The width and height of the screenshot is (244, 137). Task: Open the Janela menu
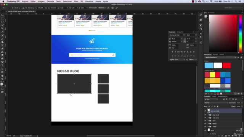click(98, 2)
